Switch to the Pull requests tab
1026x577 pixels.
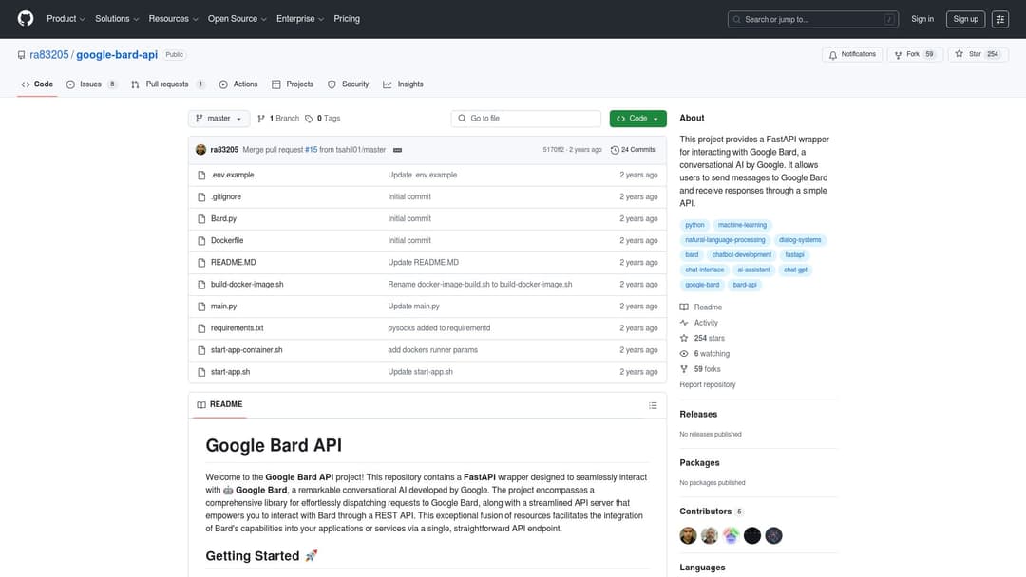coord(167,84)
